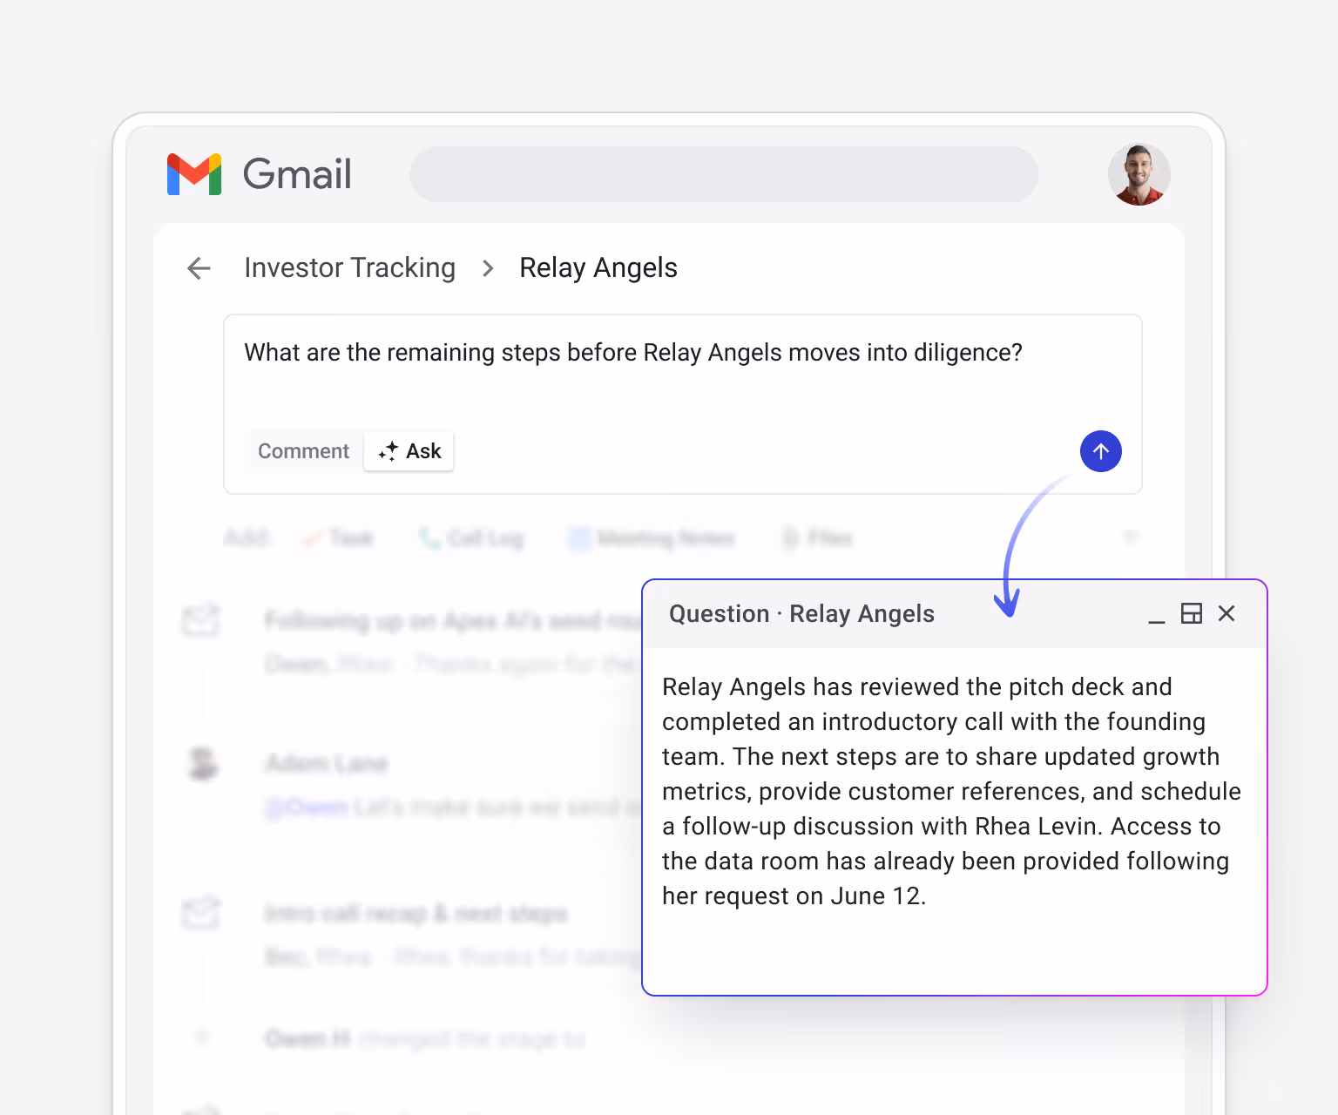
Task: Click the breadcrumb chevron separator
Action: pos(488,268)
